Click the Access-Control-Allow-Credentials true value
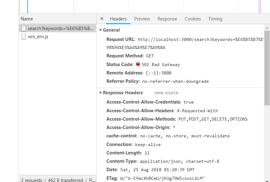This screenshot has width=270, height=182. (189, 102)
